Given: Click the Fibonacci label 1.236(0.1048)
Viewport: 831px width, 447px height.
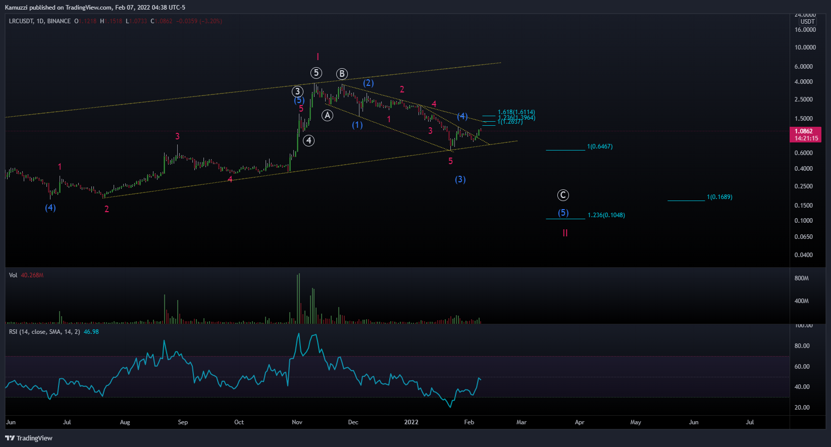Looking at the screenshot, I should (606, 215).
